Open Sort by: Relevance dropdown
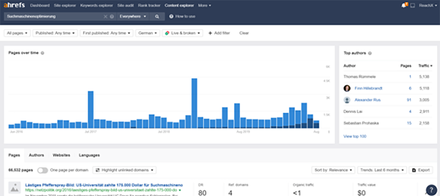This screenshot has height=196, width=440. tap(333, 170)
